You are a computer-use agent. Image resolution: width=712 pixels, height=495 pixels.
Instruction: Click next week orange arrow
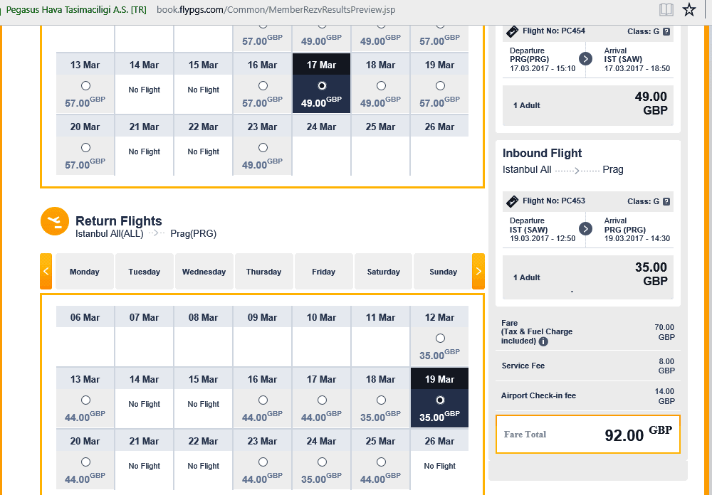point(478,271)
